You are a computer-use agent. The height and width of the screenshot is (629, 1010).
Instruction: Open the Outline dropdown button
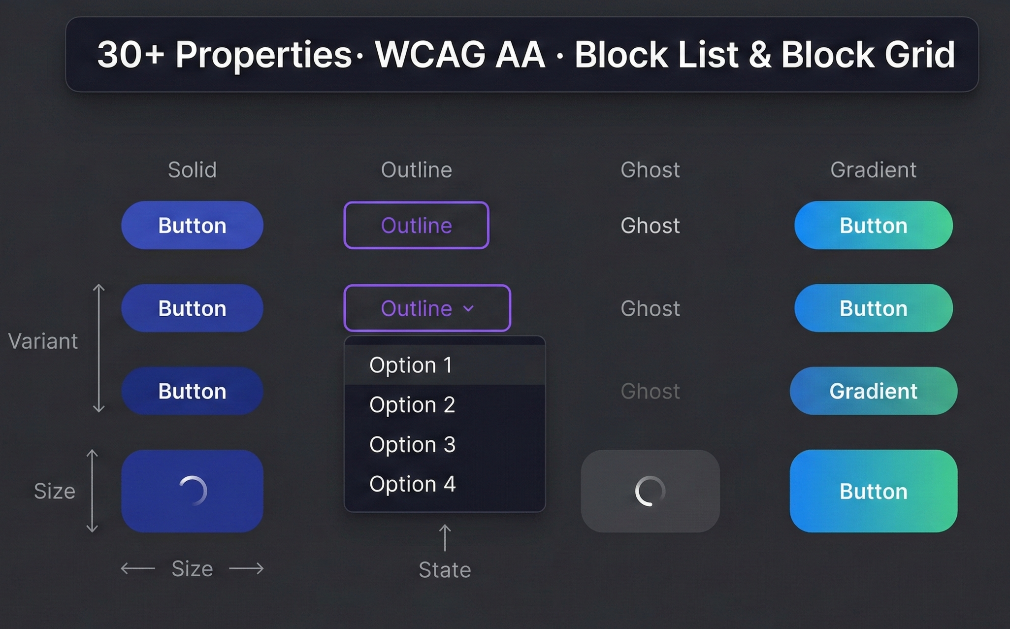pyautogui.click(x=426, y=308)
